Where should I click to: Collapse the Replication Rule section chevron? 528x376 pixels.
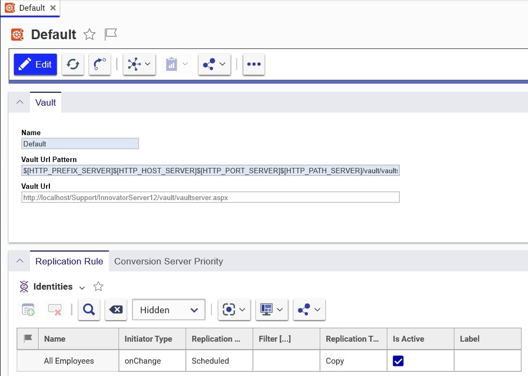point(20,261)
